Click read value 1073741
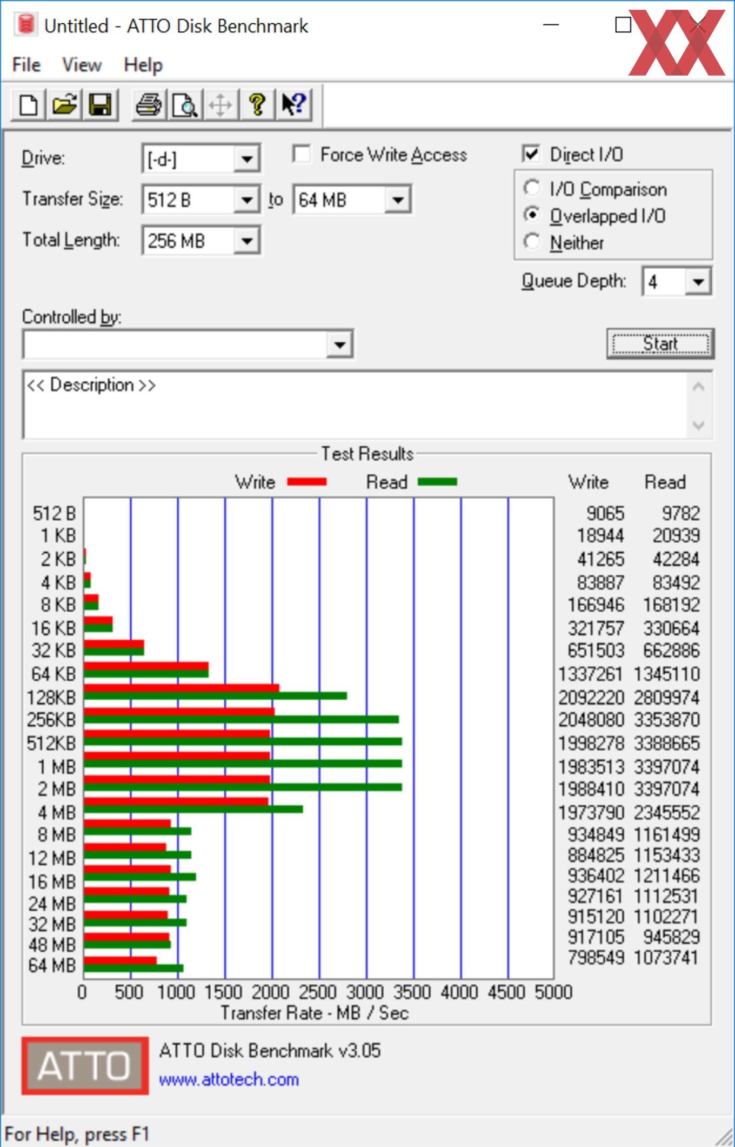Viewport: 735px width, 1147px height. [x=667, y=957]
